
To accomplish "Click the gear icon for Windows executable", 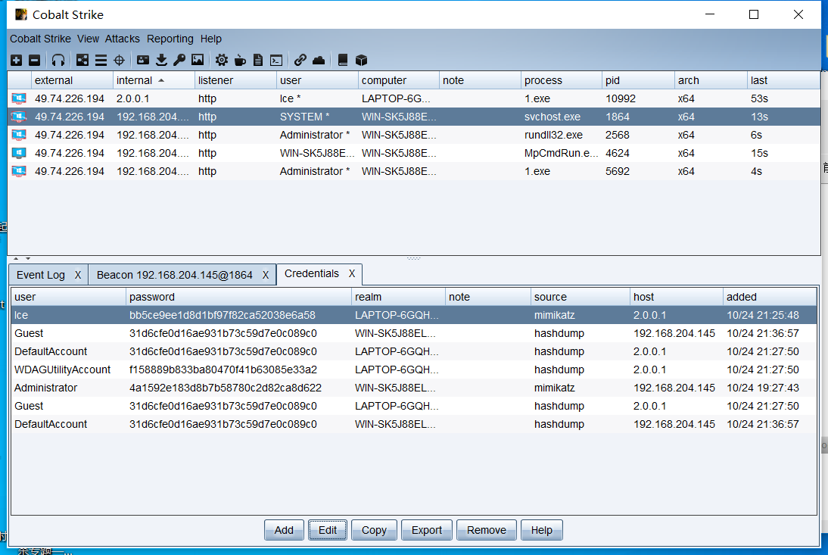I will (x=221, y=61).
